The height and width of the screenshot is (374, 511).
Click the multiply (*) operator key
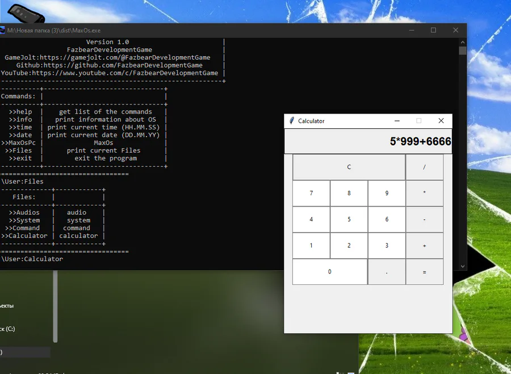tap(424, 193)
